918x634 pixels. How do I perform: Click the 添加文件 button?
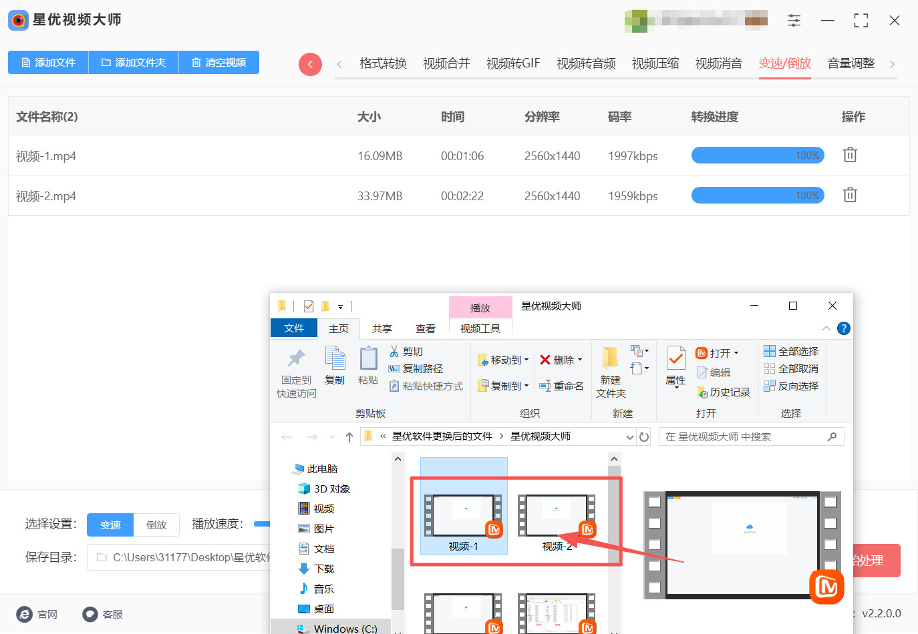[48, 62]
